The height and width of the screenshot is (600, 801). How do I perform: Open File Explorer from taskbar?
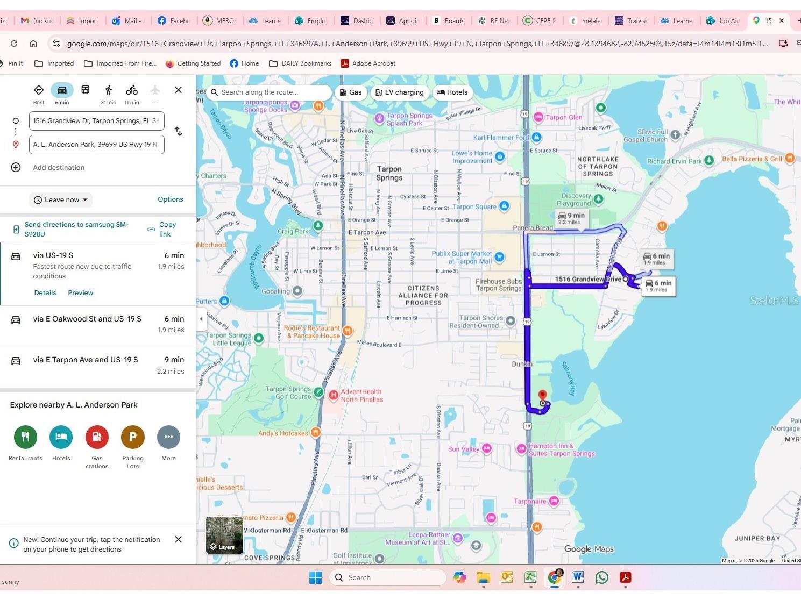click(483, 577)
